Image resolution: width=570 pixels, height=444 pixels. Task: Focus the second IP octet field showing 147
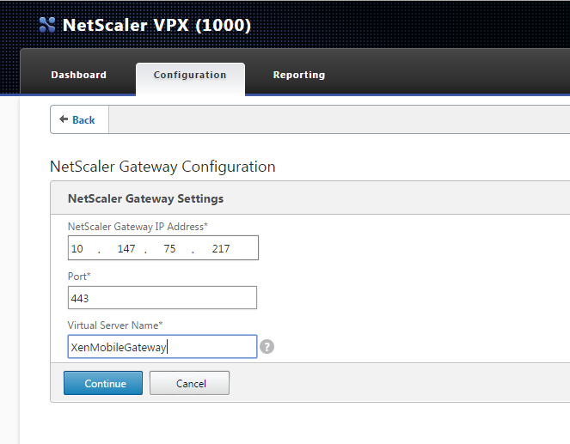coord(126,248)
